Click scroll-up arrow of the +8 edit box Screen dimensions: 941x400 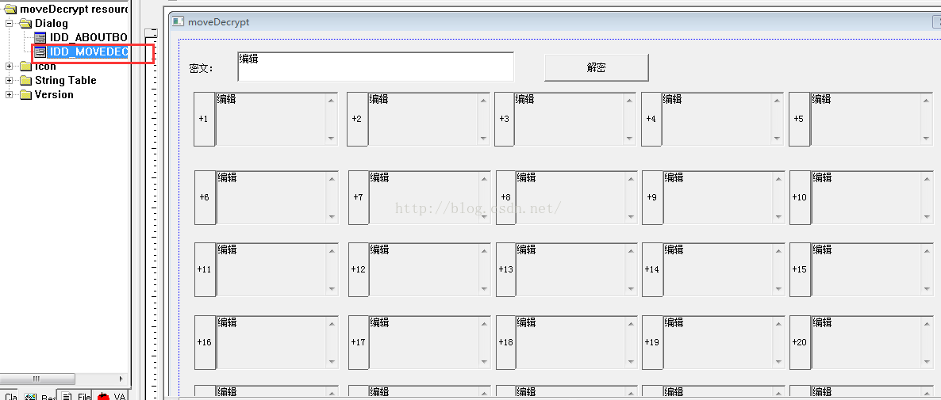[630, 178]
